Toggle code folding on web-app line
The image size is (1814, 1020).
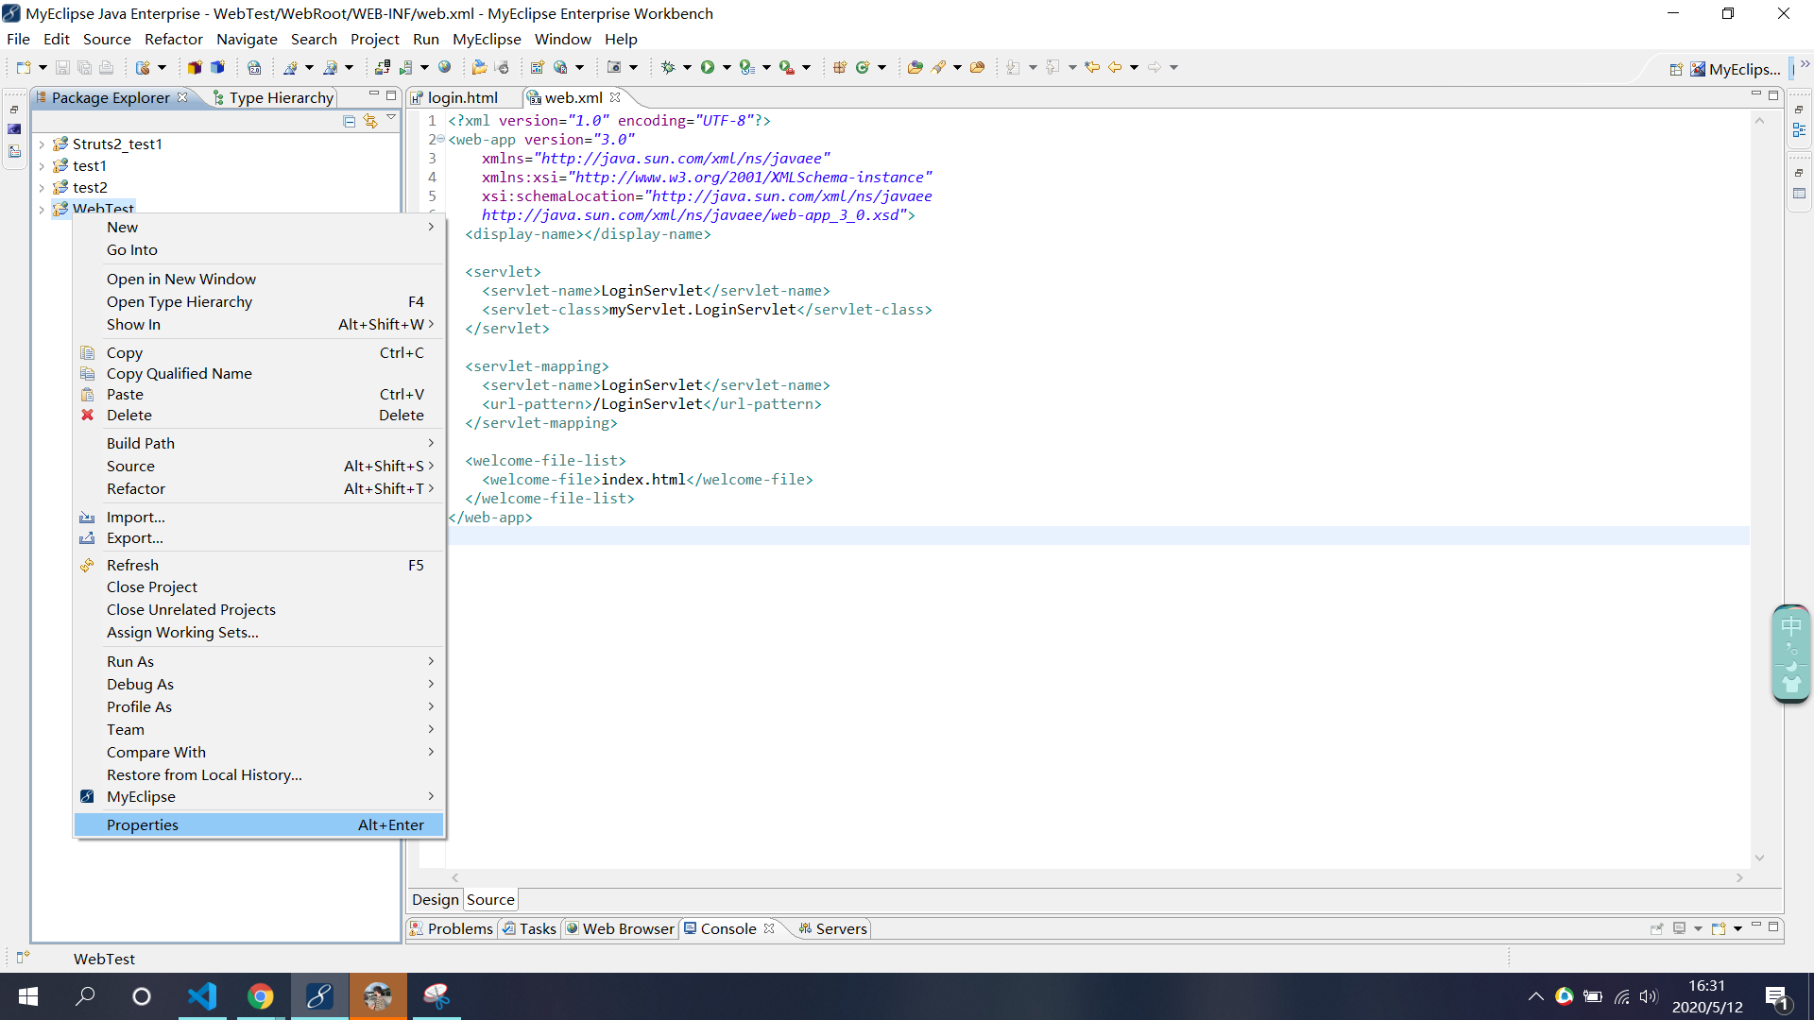pyautogui.click(x=441, y=140)
